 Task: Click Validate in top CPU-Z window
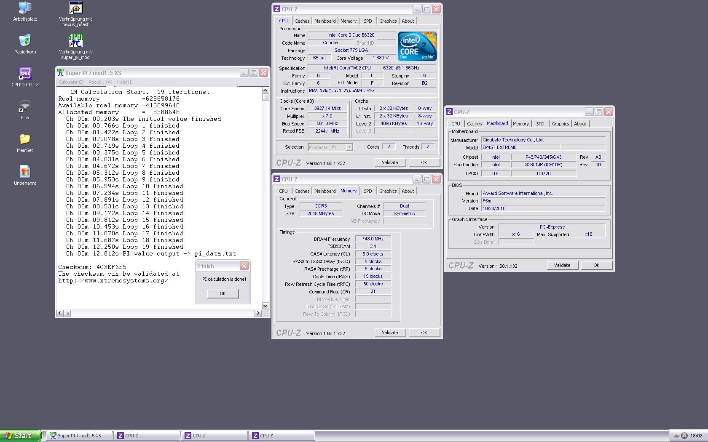tap(390, 162)
